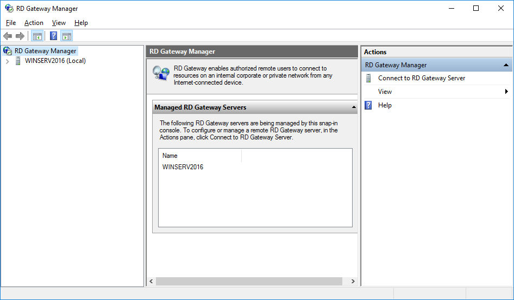Click the Connect to RD Gateway Server icon

coord(368,78)
